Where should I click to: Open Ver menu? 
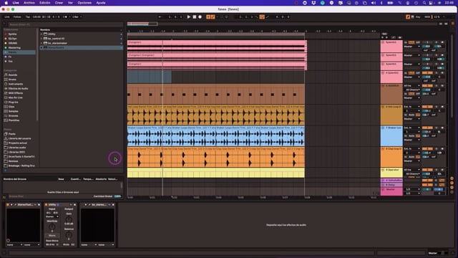pyautogui.click(x=70, y=3)
